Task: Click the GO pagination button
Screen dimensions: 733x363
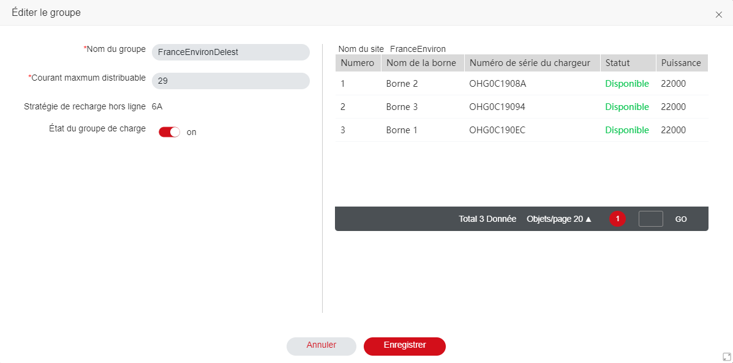Action: pos(681,219)
